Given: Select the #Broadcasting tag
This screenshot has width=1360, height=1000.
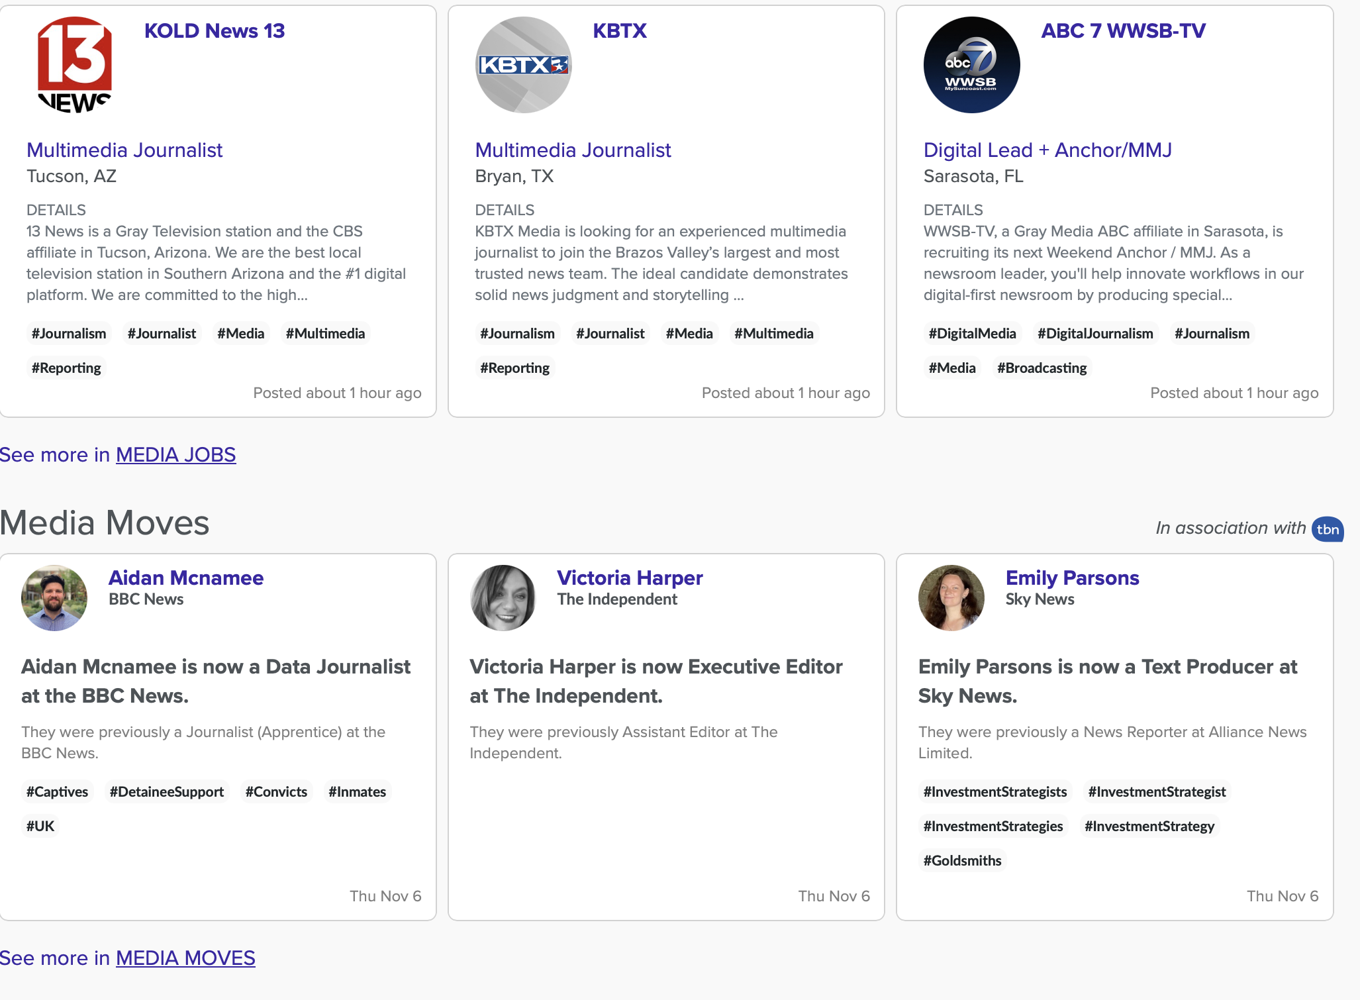Looking at the screenshot, I should [x=1042, y=368].
